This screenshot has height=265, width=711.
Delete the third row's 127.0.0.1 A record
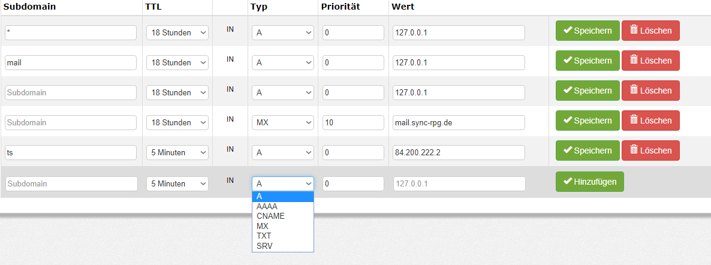[650, 91]
